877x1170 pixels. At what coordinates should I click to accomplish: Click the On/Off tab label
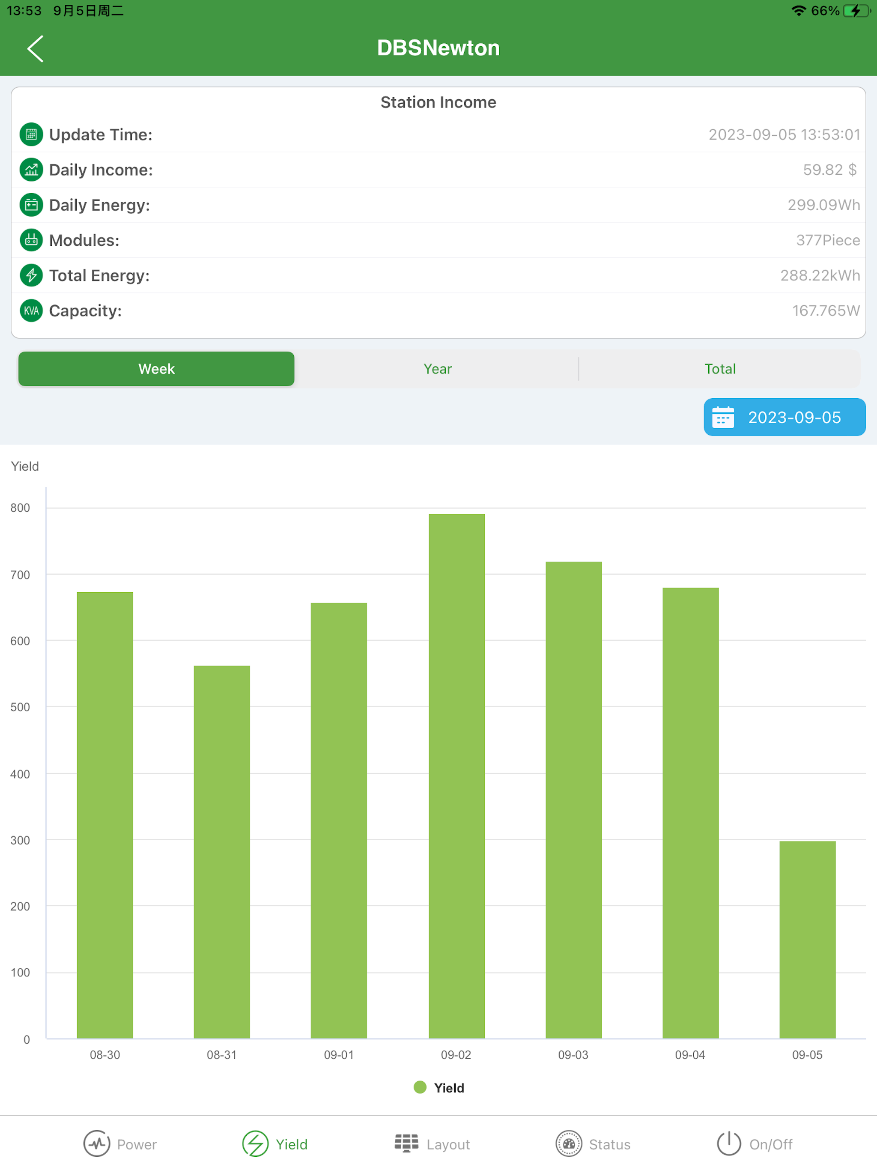click(771, 1145)
